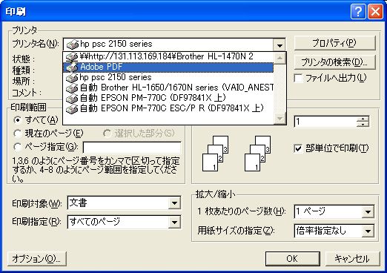Viewport: 387px width, 273px height.
Task: Click printer icon for EPSON PM-770C ESC/P R
Action: coord(72,109)
